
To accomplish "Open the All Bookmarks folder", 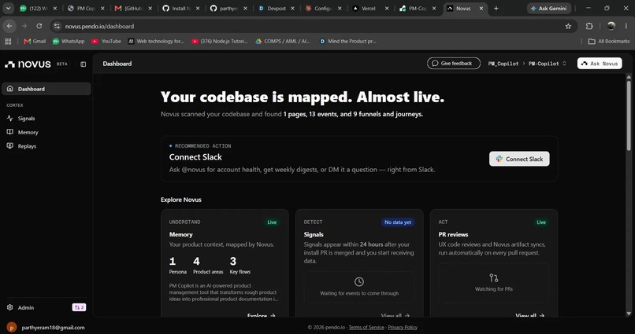I will click(609, 41).
